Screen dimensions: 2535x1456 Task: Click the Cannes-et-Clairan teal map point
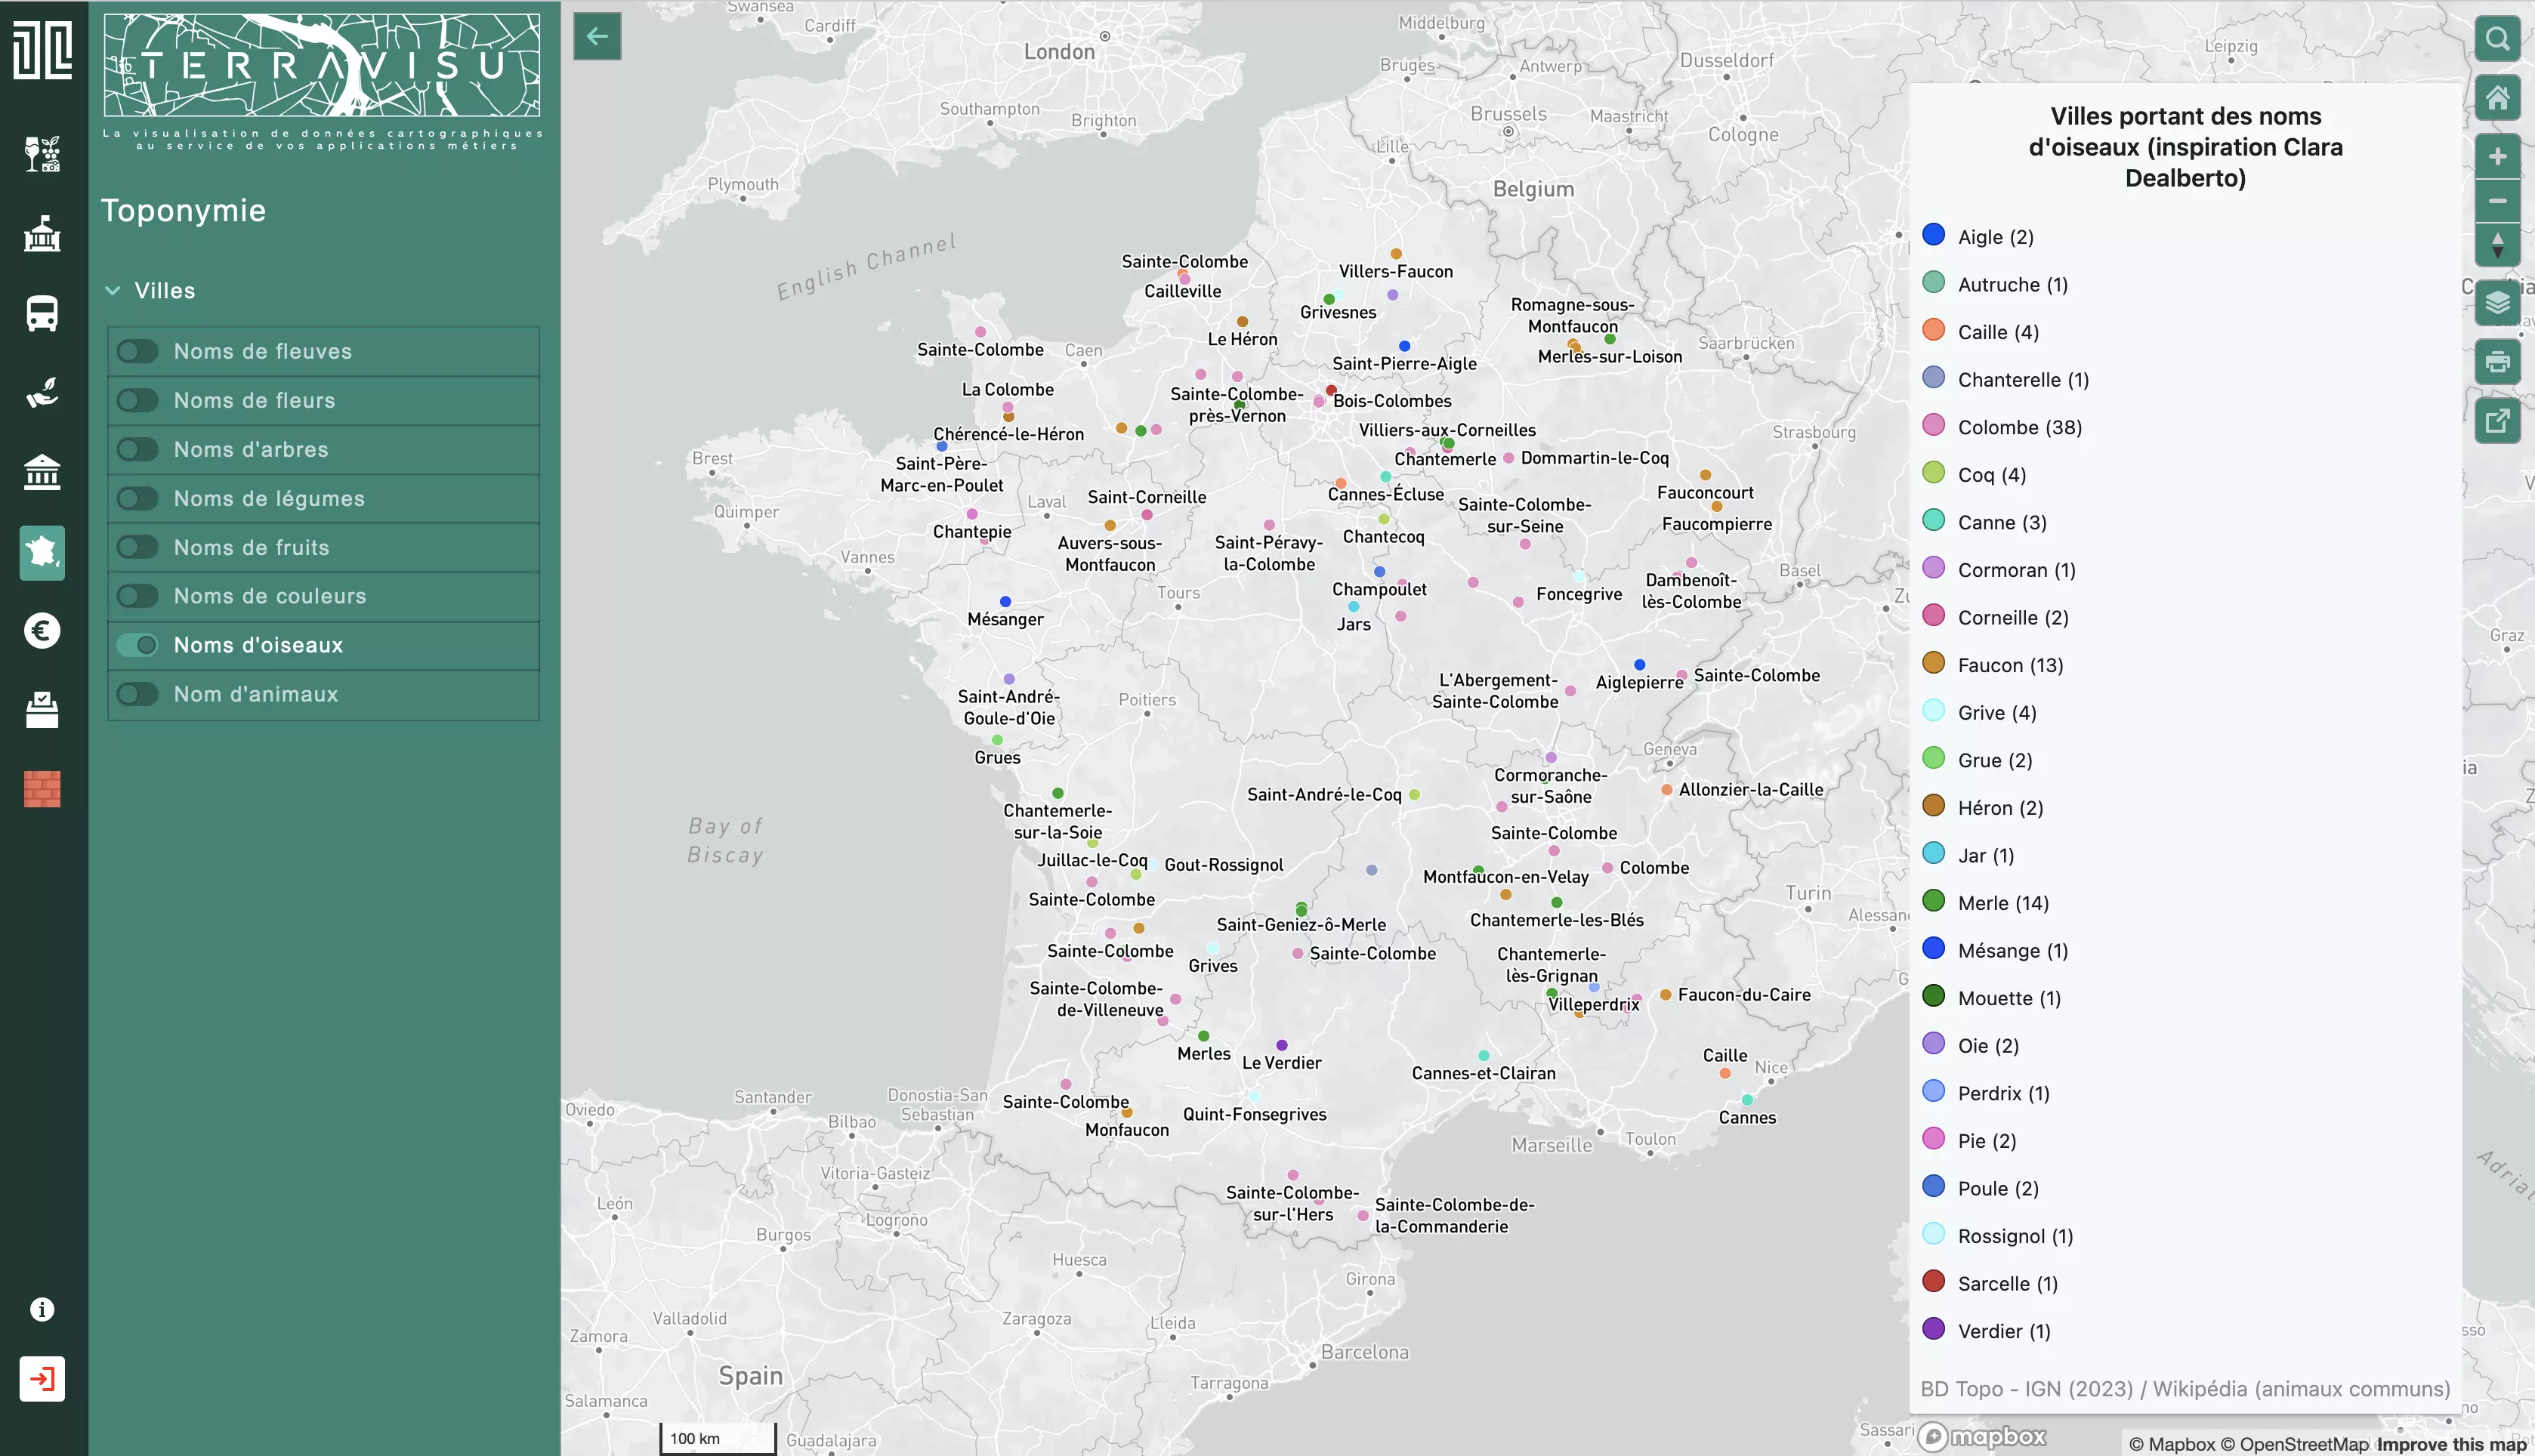[x=1484, y=1055]
